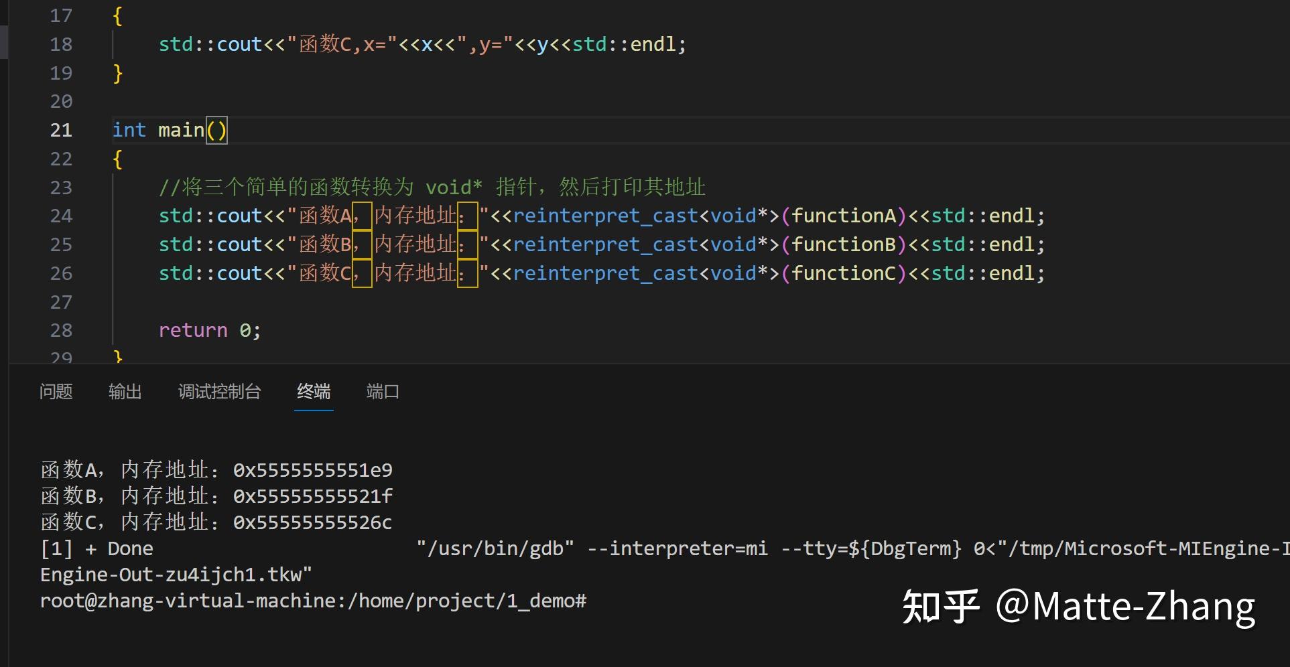Click the closing brace on line 19
Viewport: 1290px width, 667px height.
118,73
